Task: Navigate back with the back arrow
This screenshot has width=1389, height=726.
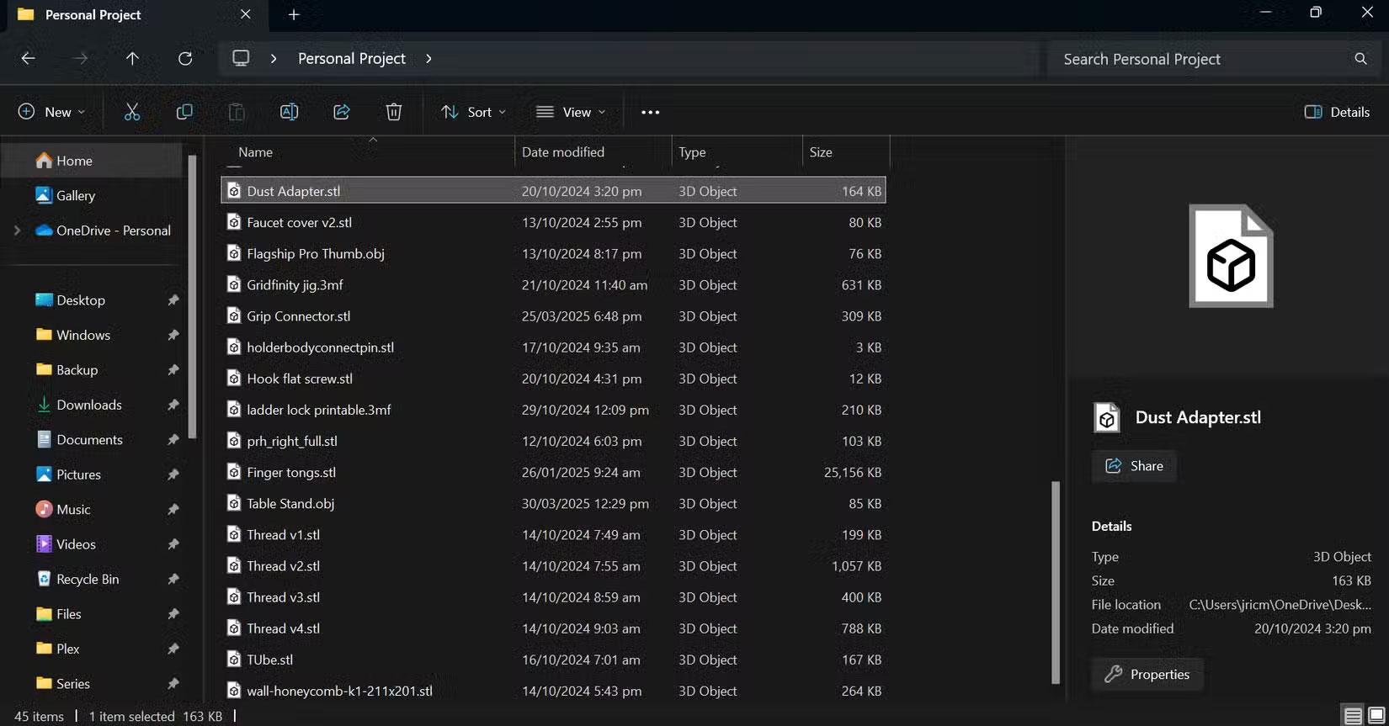Action: tap(29, 58)
